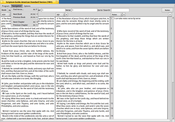
Task: Select Next Book menu entry
Action: 25,14
